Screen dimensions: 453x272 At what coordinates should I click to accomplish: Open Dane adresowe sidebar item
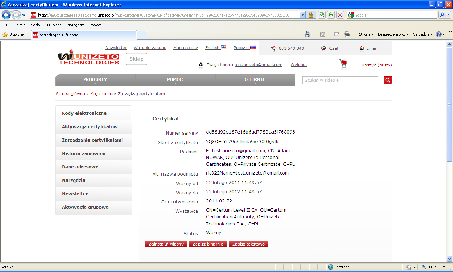click(93, 167)
